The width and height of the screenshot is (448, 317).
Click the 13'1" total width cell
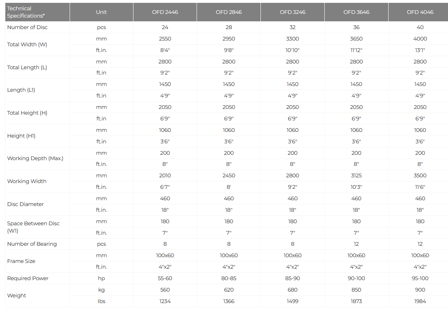[420, 50]
